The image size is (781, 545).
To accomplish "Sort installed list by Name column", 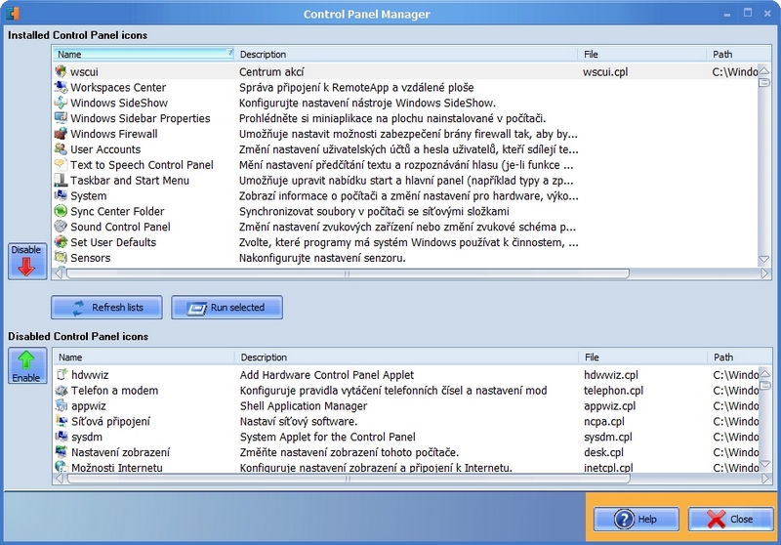I will coord(143,54).
